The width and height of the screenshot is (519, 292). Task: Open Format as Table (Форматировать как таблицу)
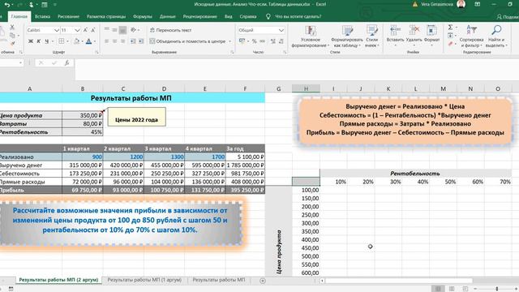pos(347,36)
